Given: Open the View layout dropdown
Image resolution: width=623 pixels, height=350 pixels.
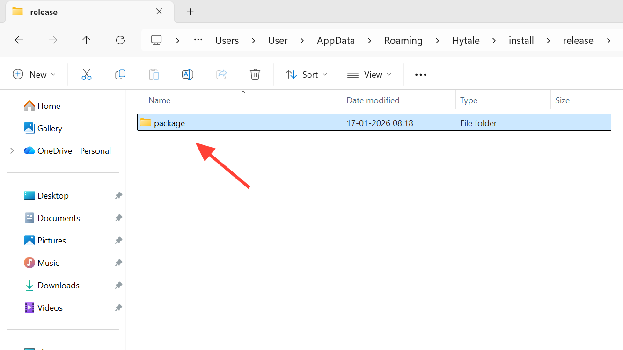Looking at the screenshot, I should click(369, 74).
